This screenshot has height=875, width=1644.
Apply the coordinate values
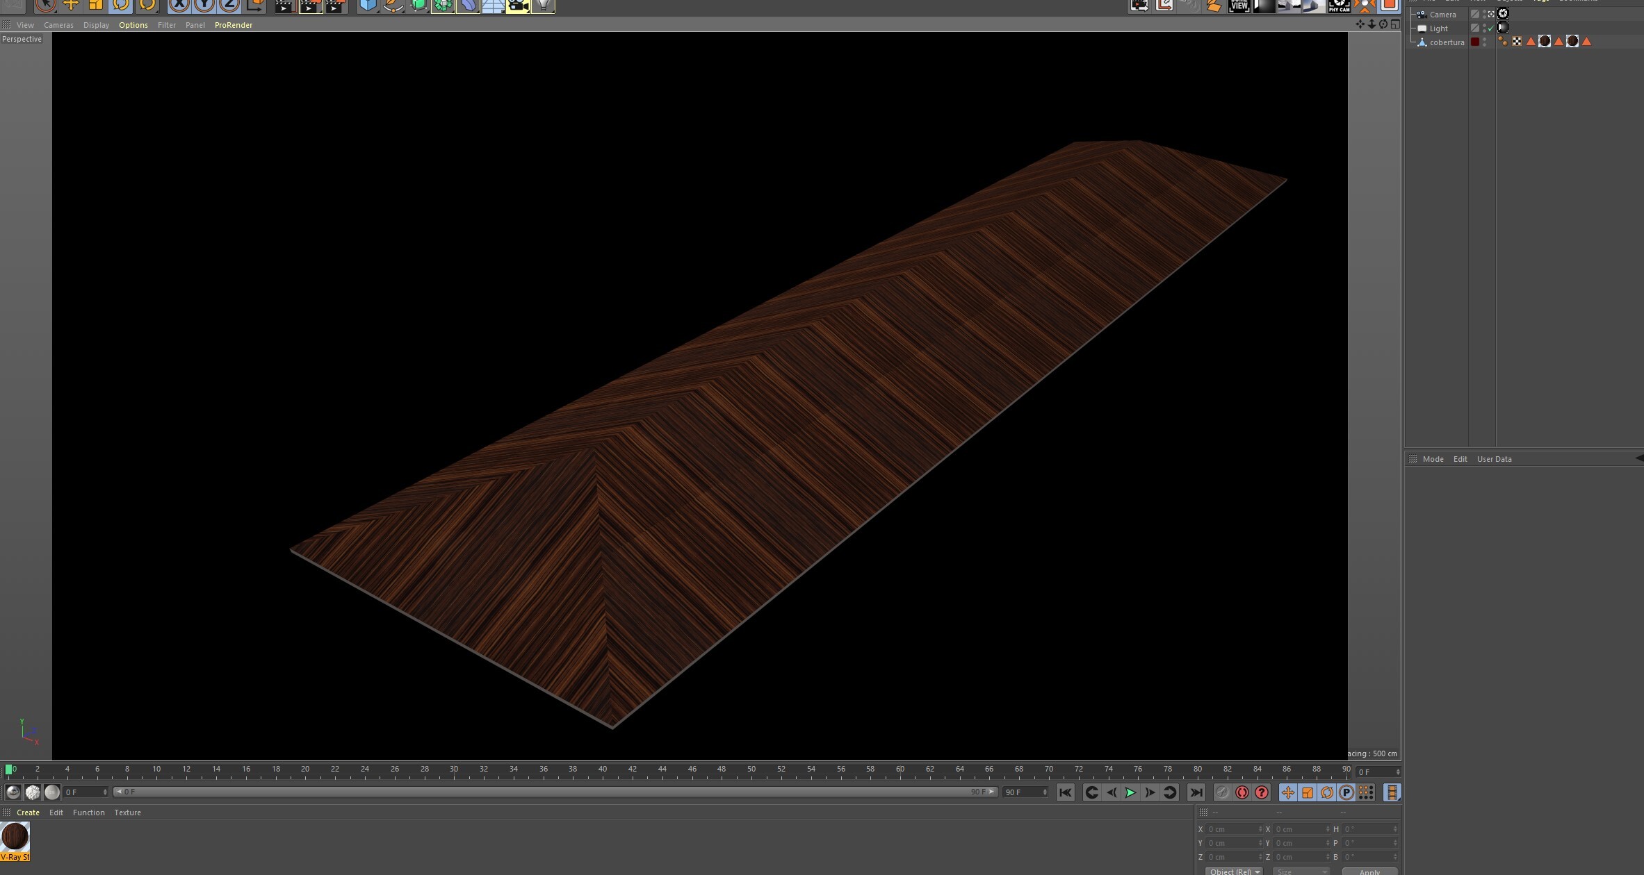pyautogui.click(x=1369, y=871)
